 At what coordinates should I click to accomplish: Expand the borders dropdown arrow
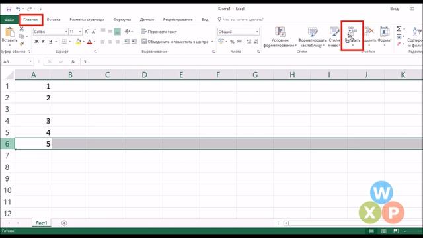(x=69, y=42)
